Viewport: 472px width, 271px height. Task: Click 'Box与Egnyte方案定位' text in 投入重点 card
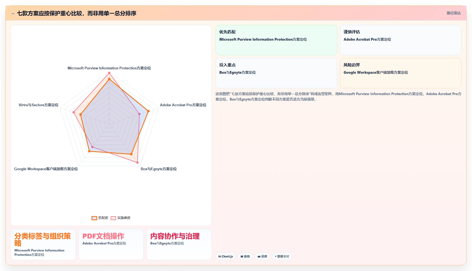[x=237, y=72]
